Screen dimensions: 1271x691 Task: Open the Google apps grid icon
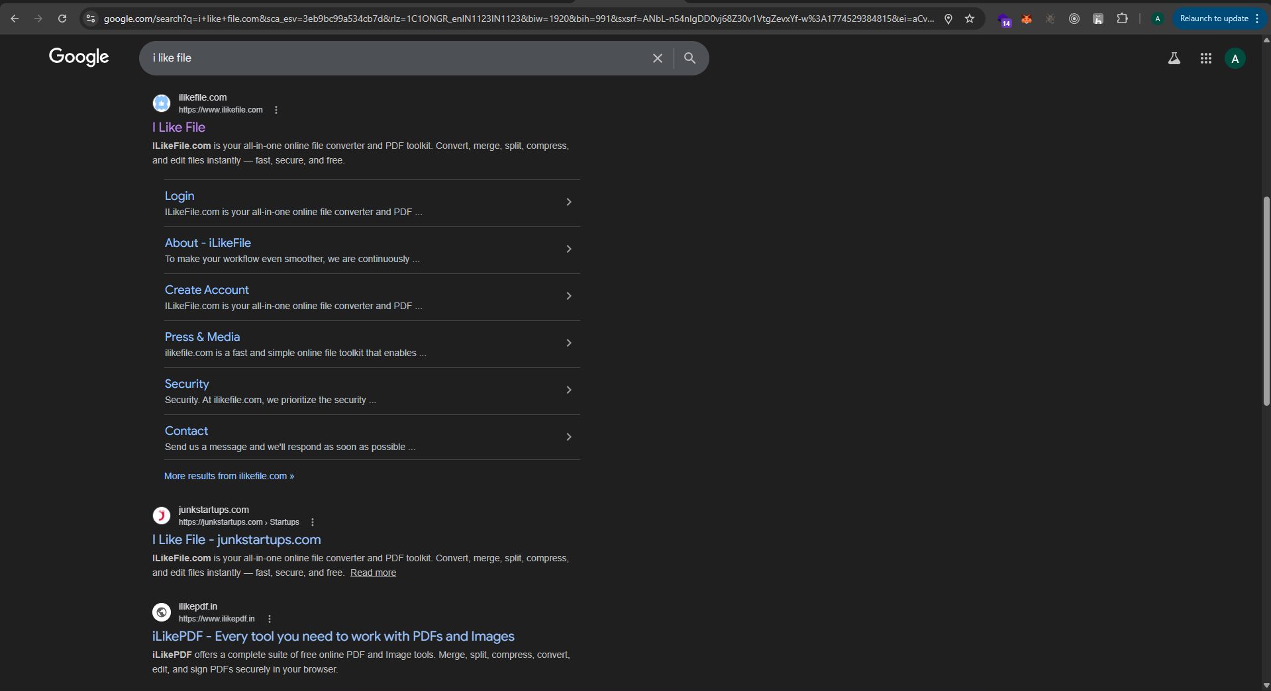(1205, 58)
